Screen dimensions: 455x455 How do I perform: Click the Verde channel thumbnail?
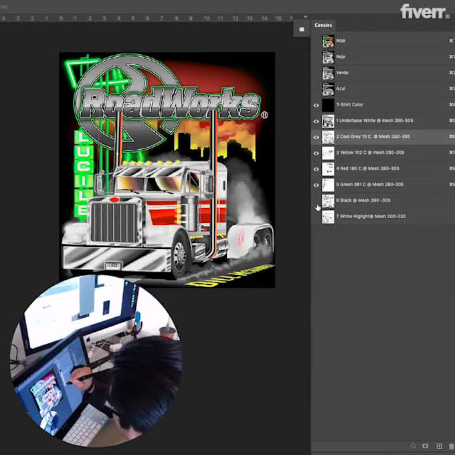coord(328,73)
